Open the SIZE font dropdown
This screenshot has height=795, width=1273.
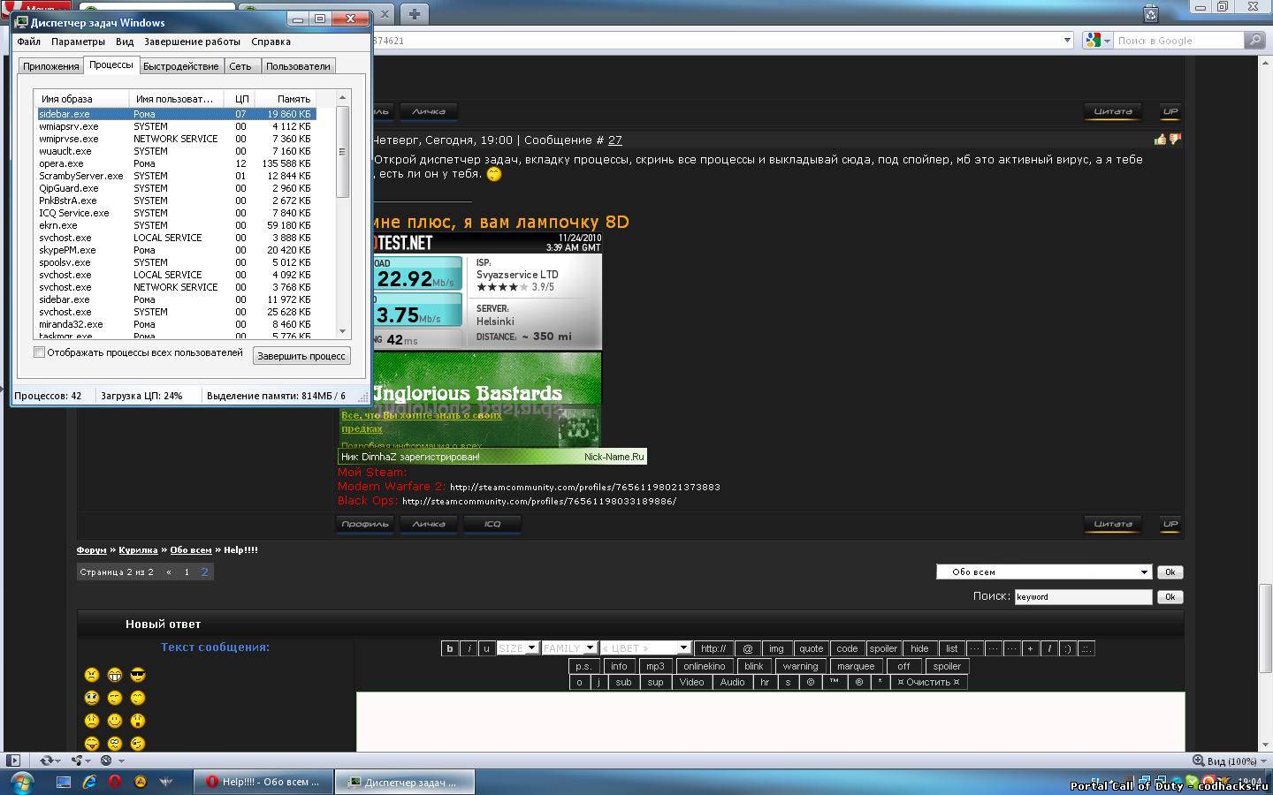[518, 648]
